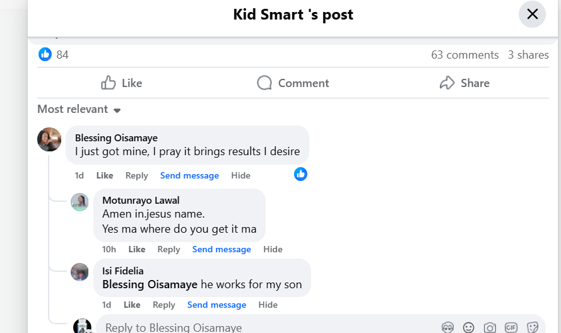
Task: Open Blessing Oisamaye's profile picture
Action: 49,139
